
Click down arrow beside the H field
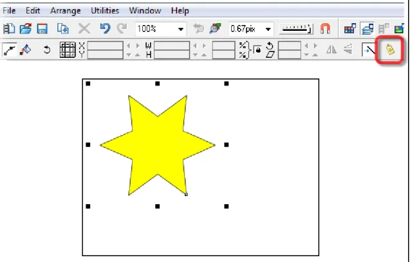point(195,55)
